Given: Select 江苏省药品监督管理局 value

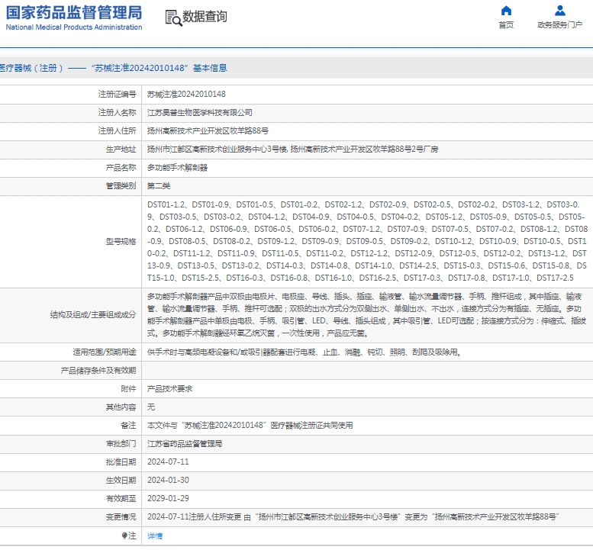Looking at the screenshot, I should tap(185, 444).
